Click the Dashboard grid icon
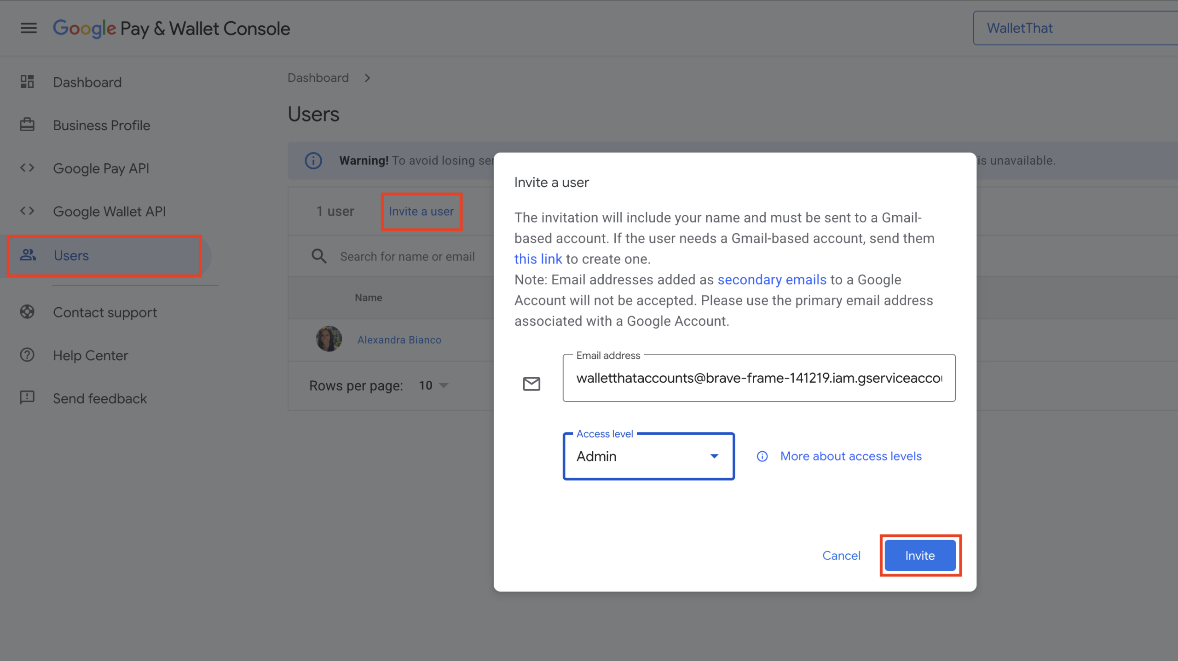This screenshot has height=661, width=1178. tap(27, 82)
